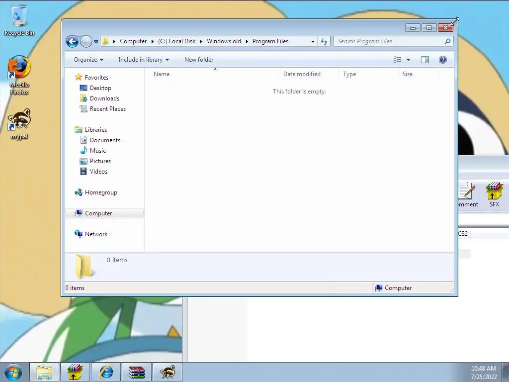This screenshot has width=509, height=382.
Task: Select Computer in the address breadcrumb
Action: [133, 41]
